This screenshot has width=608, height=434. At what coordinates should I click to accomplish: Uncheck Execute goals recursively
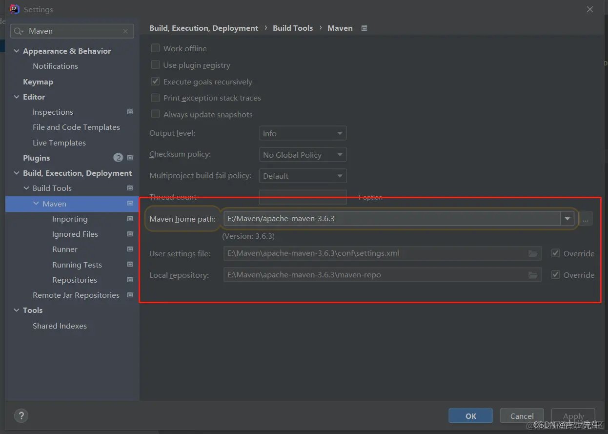click(155, 82)
